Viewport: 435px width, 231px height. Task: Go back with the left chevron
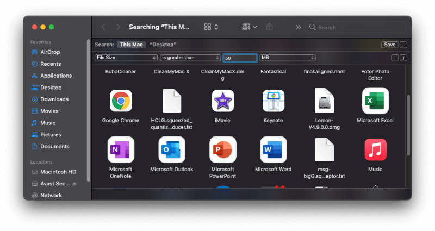[103, 27]
